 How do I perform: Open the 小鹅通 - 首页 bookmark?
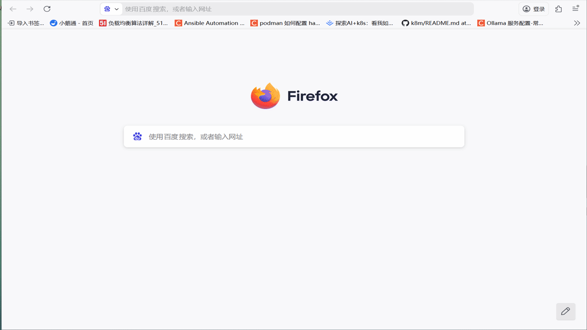point(72,23)
